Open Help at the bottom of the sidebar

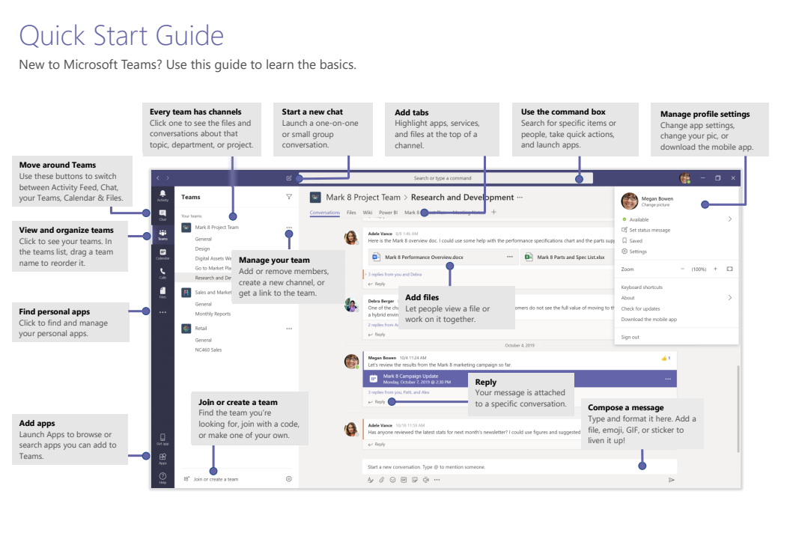162,478
